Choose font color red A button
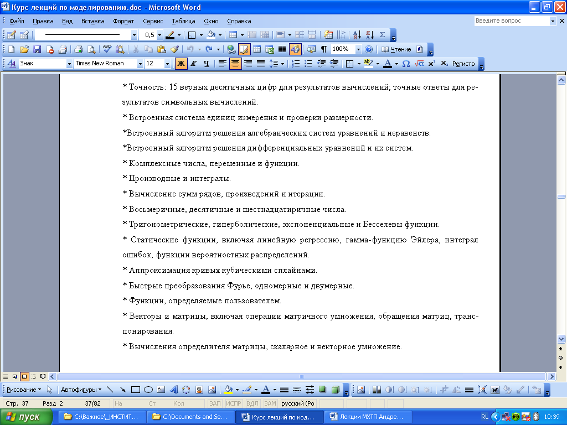This screenshot has width=567, height=425. [388, 64]
